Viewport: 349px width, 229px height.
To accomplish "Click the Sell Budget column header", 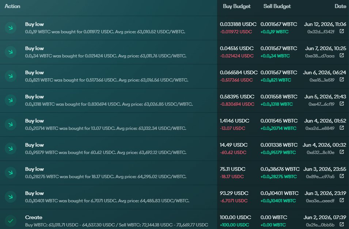I will tap(277, 6).
